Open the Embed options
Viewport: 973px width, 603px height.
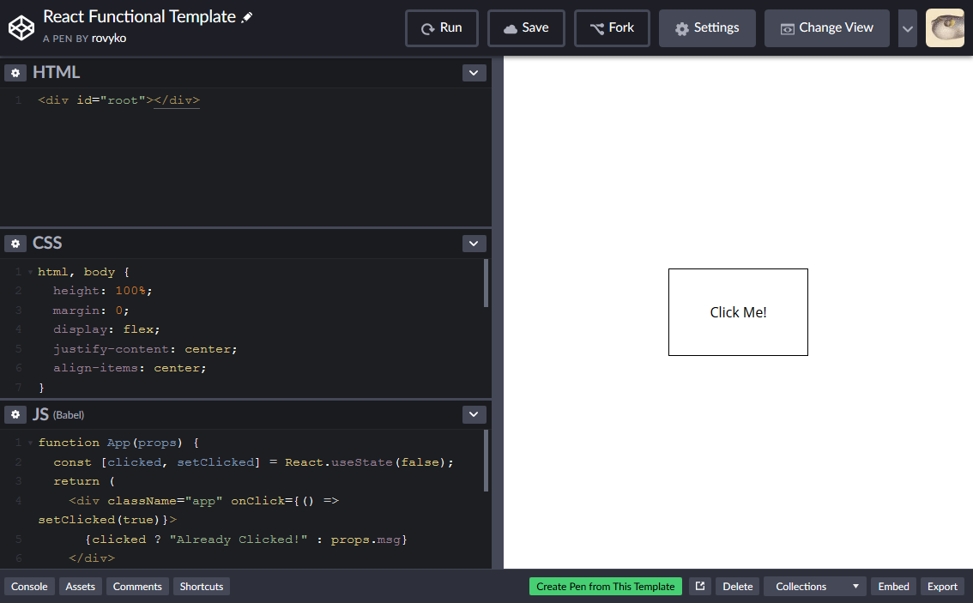(x=893, y=586)
